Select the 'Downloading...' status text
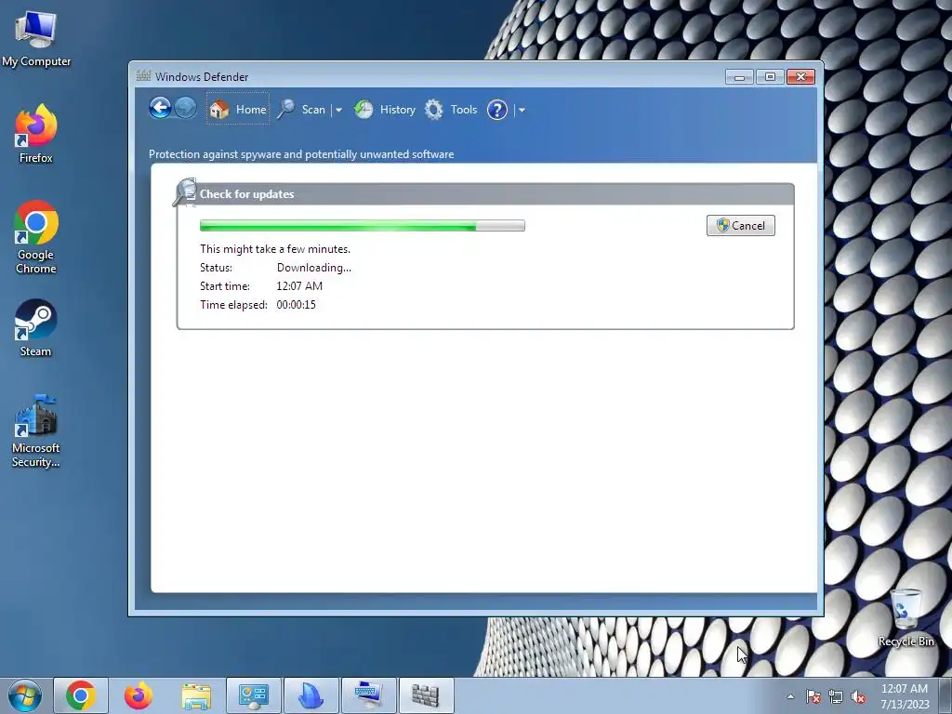The width and height of the screenshot is (952, 714). (314, 268)
